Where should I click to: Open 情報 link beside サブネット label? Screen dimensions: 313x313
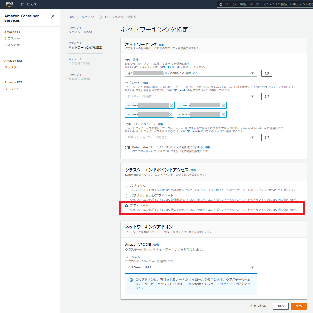pos(145,83)
